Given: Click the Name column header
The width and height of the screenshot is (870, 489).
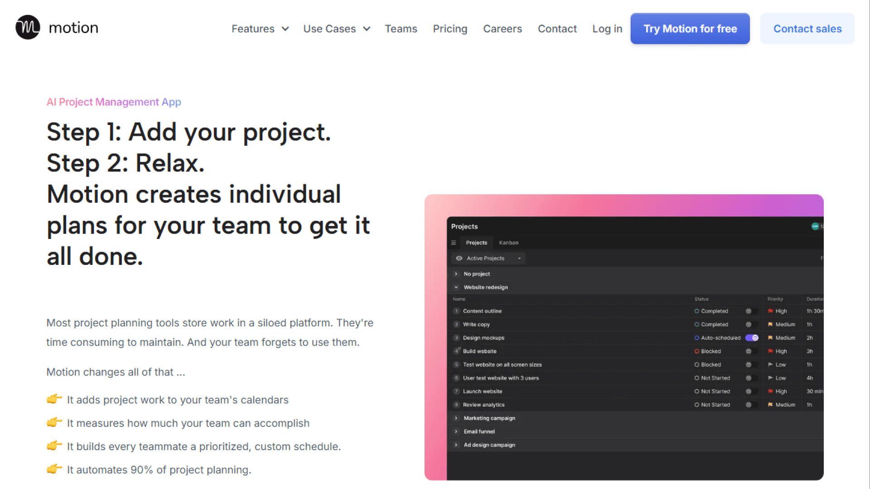Looking at the screenshot, I should pyautogui.click(x=459, y=299).
